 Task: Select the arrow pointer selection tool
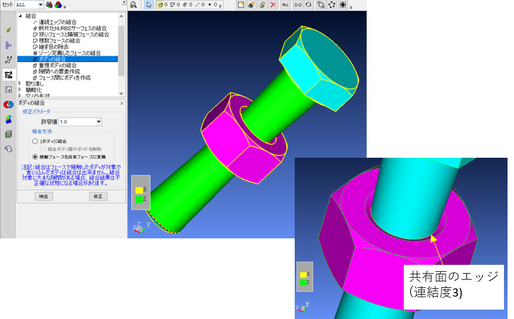coord(149,5)
